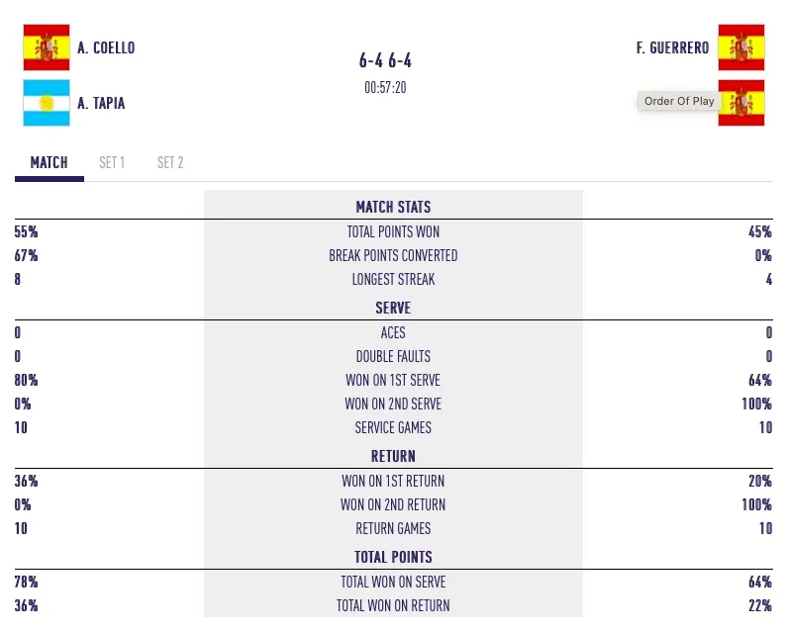Select the LONGEST STREAK row label
This screenshot has height=631, width=786.
(x=393, y=279)
